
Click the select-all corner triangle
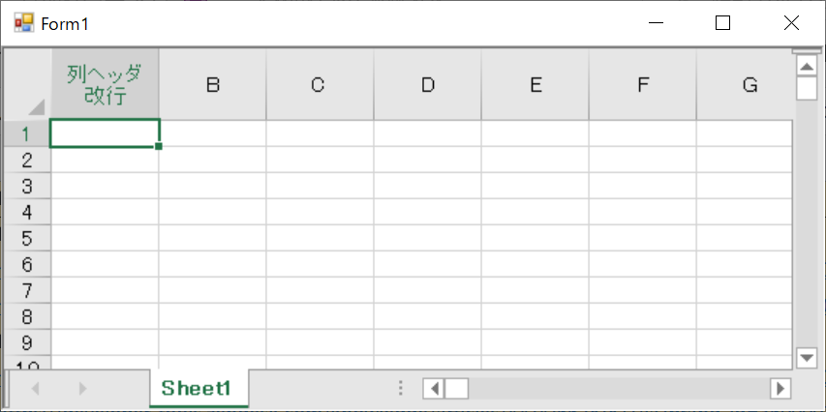(37, 106)
